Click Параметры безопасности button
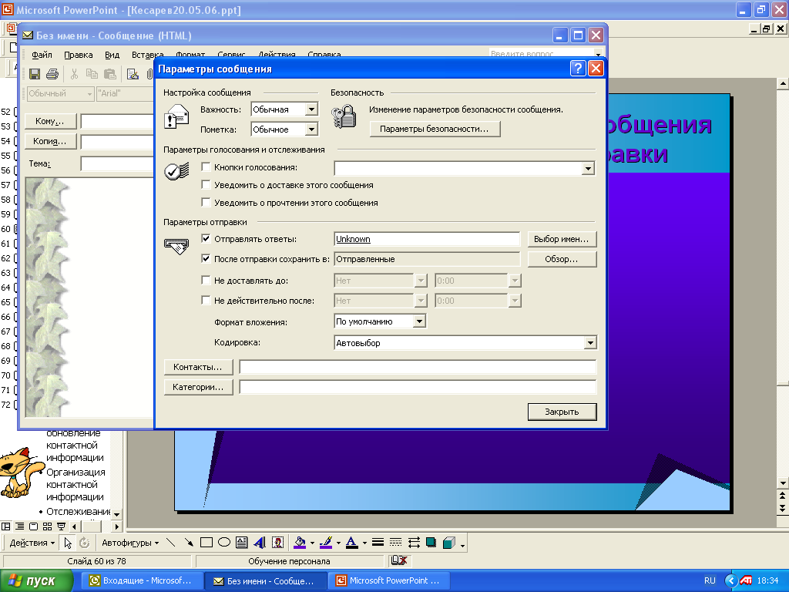 pos(435,129)
